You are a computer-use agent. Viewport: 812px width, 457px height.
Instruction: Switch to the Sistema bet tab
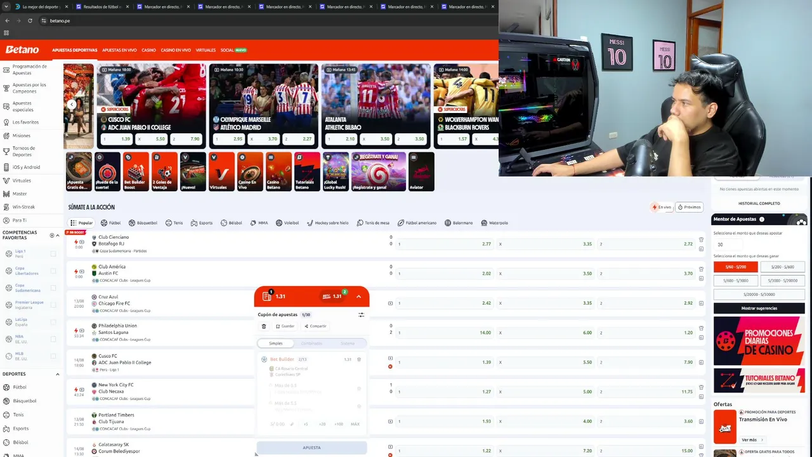click(348, 343)
